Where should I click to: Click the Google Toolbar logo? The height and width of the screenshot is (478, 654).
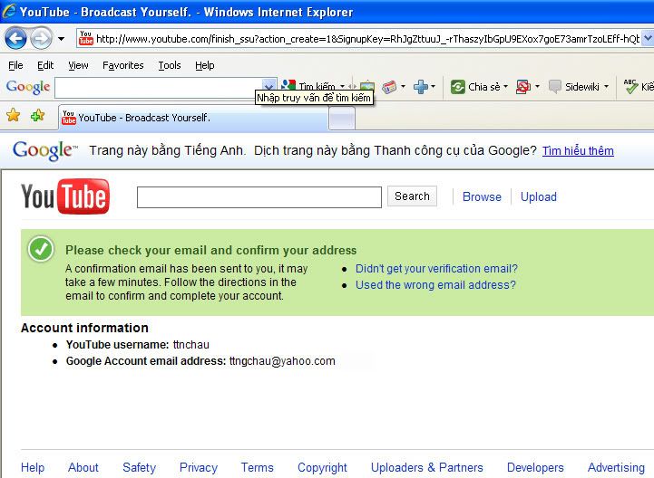28,87
